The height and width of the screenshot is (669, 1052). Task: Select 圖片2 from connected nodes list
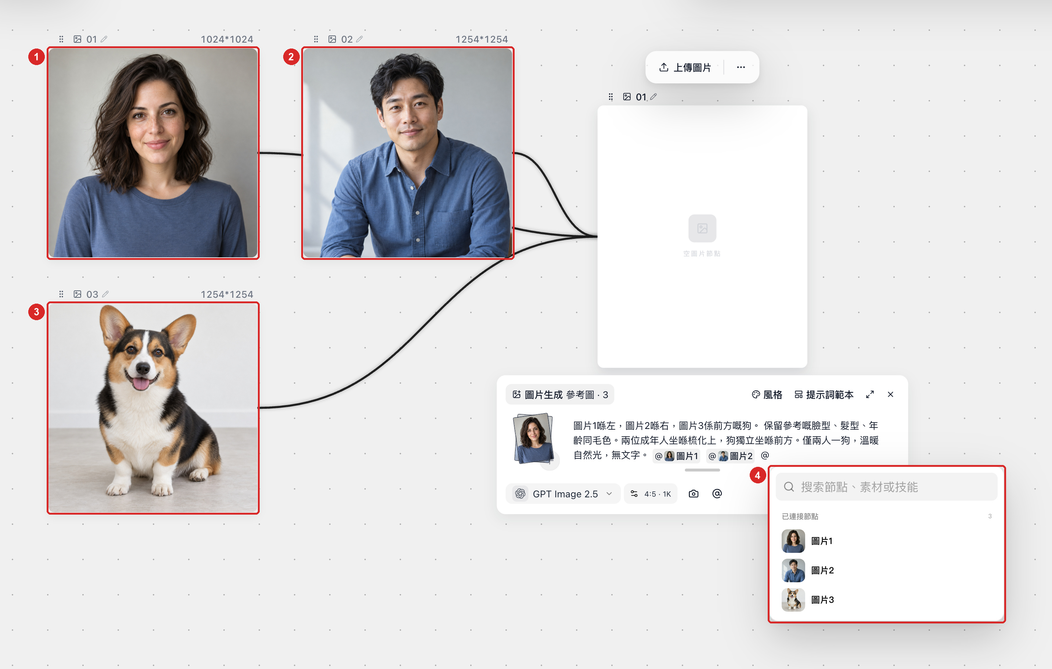pos(886,570)
